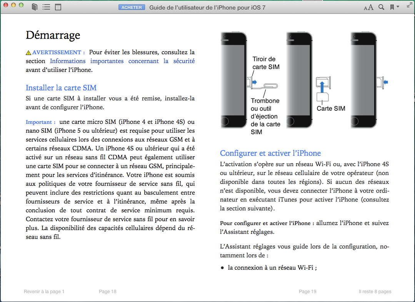Bookmark this page with the ribbon icon
Viewport: 415px width, 302px height.
pyautogui.click(x=392, y=7)
